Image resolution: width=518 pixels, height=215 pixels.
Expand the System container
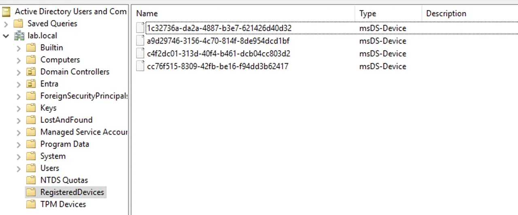pyautogui.click(x=19, y=156)
